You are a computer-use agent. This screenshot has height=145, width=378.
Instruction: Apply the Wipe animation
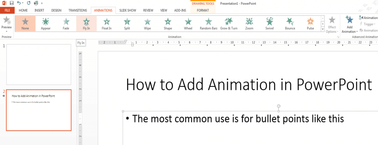[147, 23]
